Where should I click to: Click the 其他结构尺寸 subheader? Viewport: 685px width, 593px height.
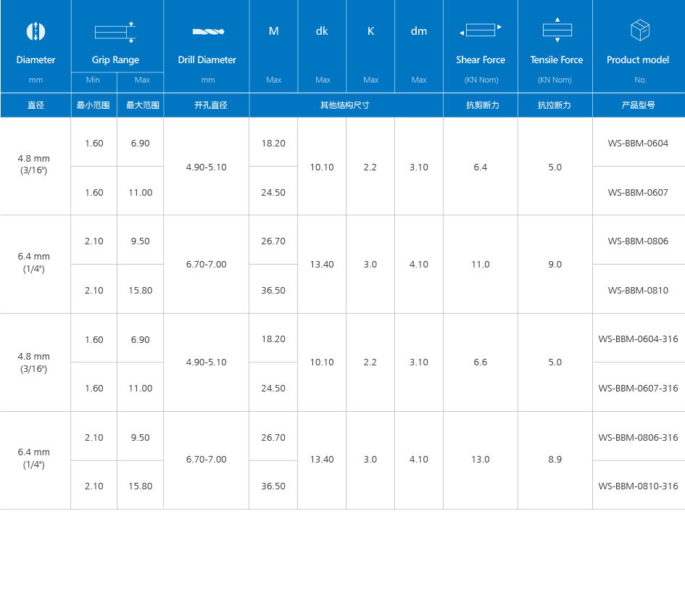point(346,105)
